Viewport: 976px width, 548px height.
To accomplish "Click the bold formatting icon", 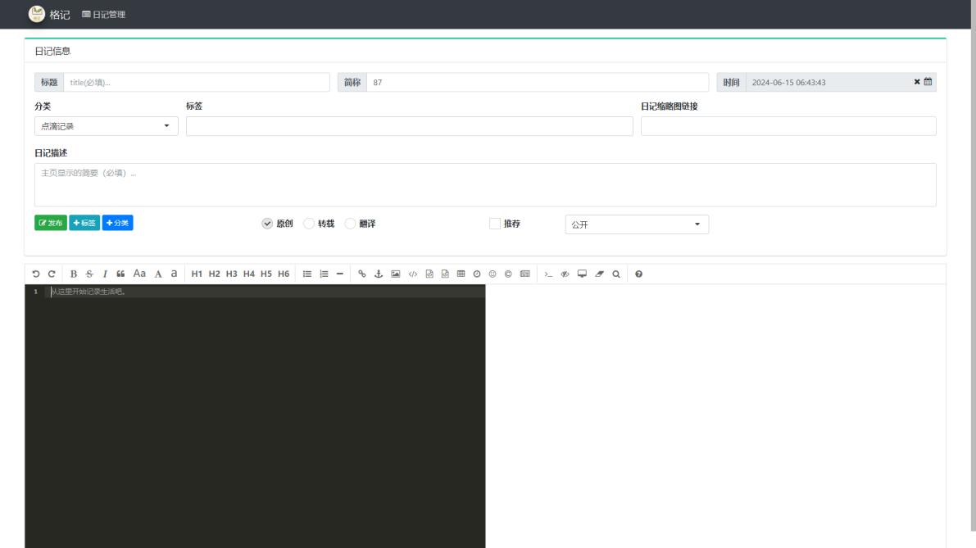I will [x=74, y=274].
